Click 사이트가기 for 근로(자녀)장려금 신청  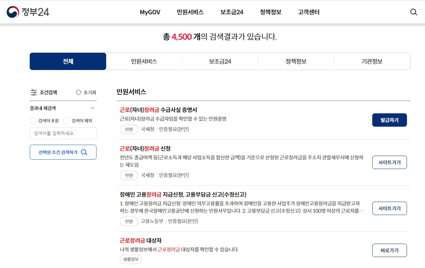389,162
